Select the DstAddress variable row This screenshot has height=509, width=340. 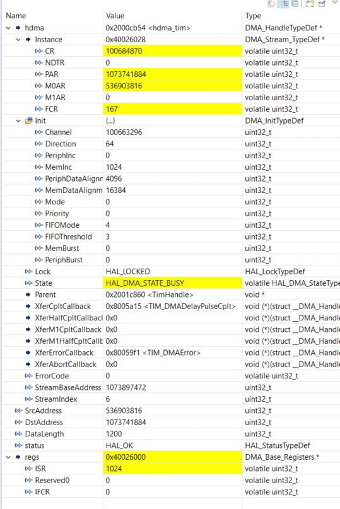(x=171, y=423)
